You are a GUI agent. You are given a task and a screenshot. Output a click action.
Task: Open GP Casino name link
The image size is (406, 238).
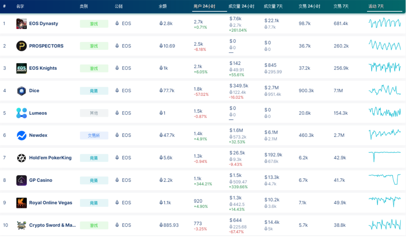(41, 180)
